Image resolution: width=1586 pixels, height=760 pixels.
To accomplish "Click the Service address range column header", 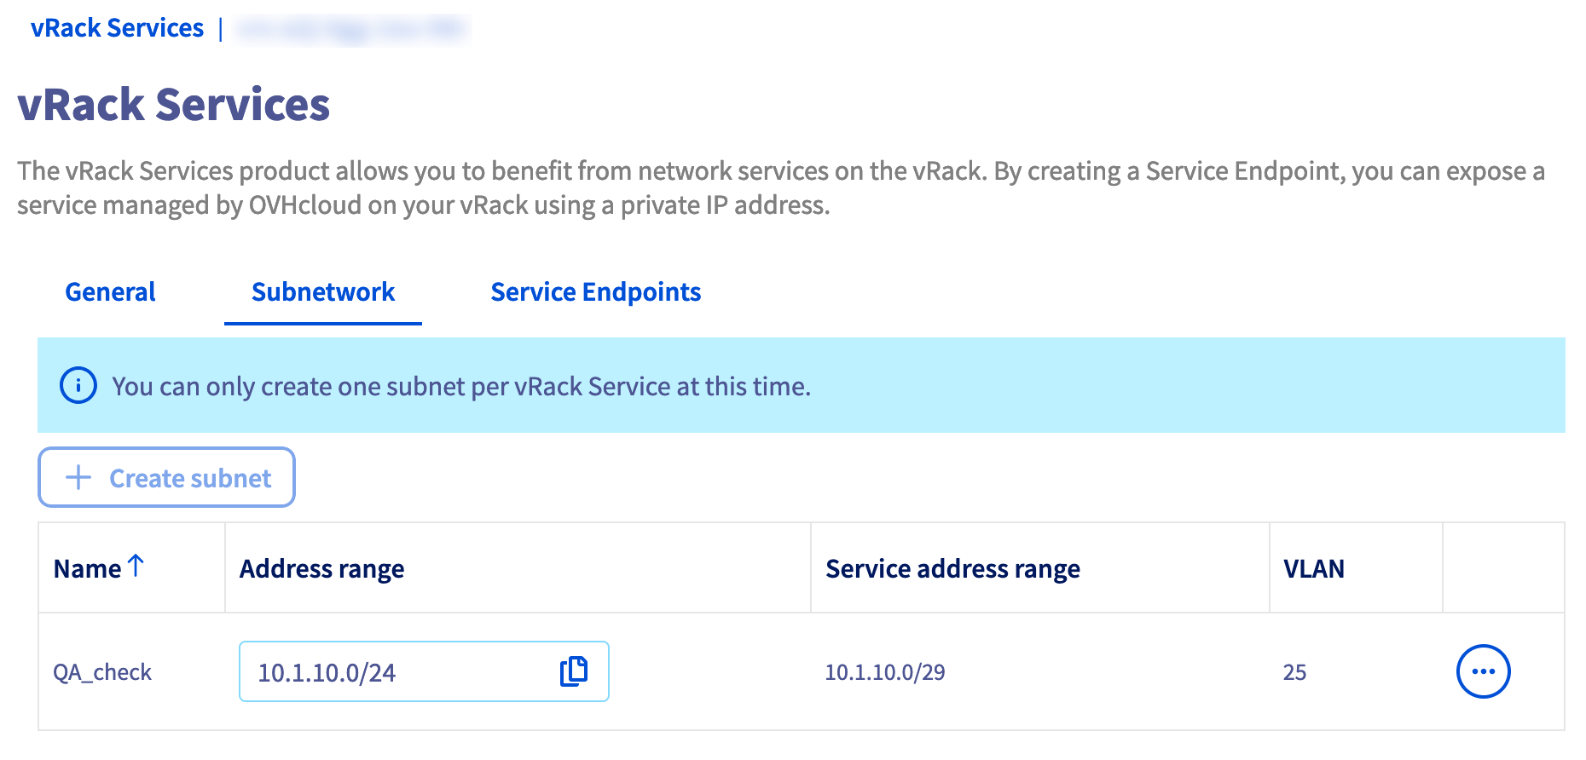I will [x=952, y=569].
